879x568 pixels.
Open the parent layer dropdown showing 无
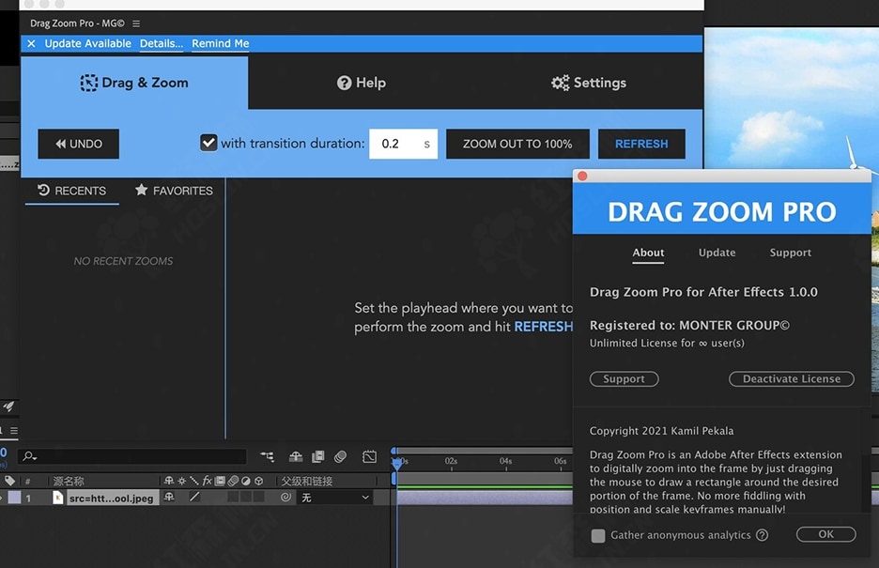pyautogui.click(x=336, y=498)
